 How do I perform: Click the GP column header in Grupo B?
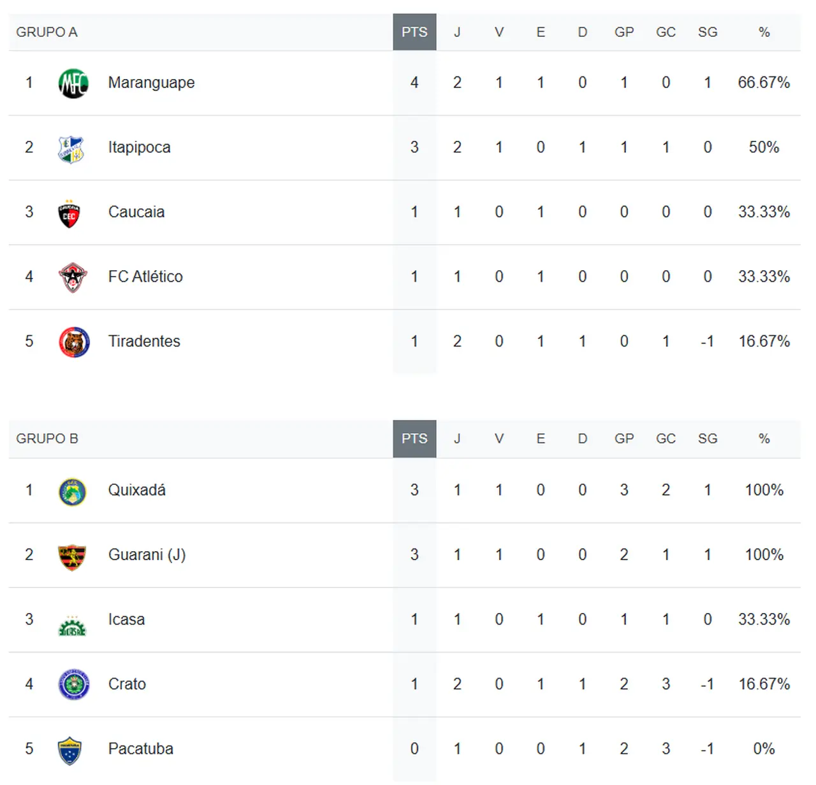(x=624, y=438)
